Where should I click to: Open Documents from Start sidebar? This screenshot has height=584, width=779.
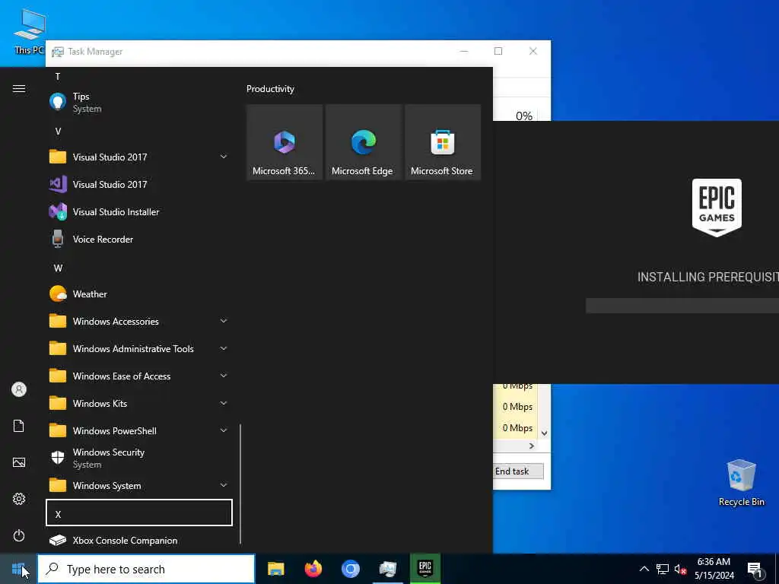click(x=19, y=426)
